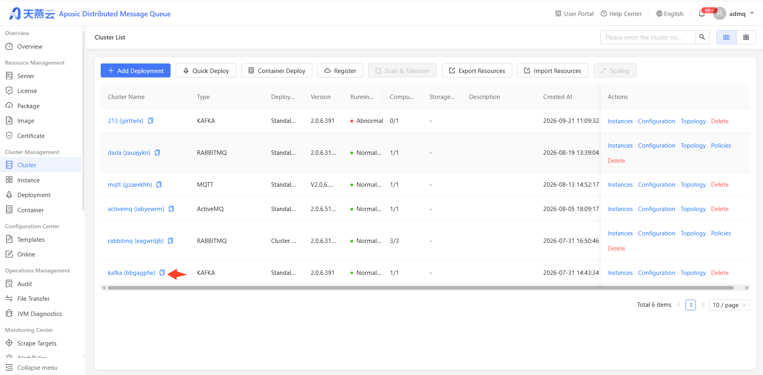Image resolution: width=763 pixels, height=375 pixels.
Task: Click the table horizontal scrollbar
Action: pos(421,288)
